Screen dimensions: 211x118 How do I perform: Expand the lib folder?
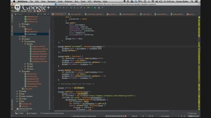[x=20, y=36]
